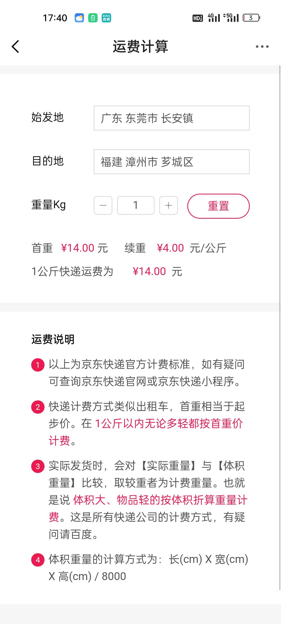
Task: Tap the highlighted 体积大、物品轻的按体积折算重量计 text
Action: 160,500
